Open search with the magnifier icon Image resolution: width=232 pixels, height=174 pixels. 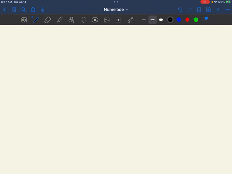[24, 10]
